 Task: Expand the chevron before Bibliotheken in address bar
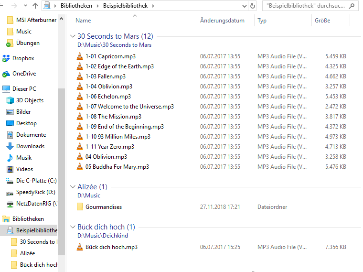(x=55, y=6)
